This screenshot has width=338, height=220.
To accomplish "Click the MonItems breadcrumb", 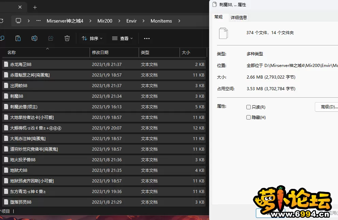I will 161,21.
